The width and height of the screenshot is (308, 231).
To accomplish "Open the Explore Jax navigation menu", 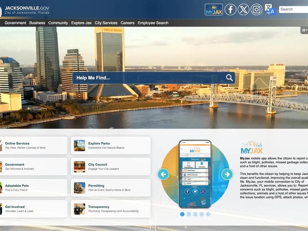I will coord(81,23).
